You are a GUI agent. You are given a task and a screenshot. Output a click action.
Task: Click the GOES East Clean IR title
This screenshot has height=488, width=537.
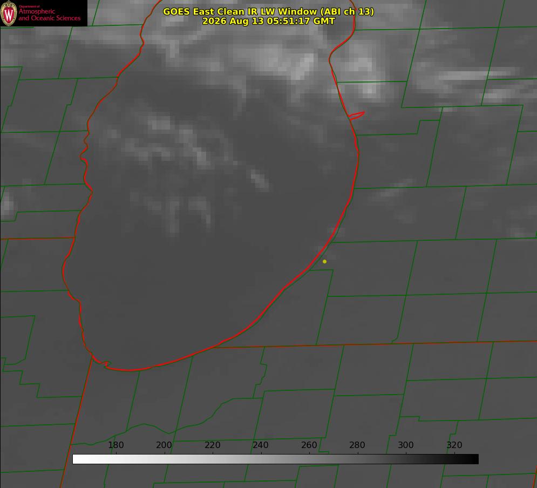tap(269, 11)
